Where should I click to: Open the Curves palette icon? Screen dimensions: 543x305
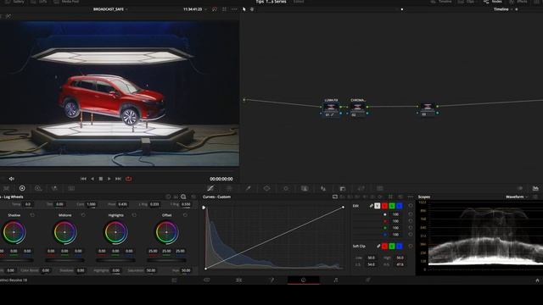(210, 188)
